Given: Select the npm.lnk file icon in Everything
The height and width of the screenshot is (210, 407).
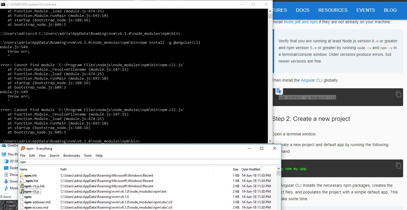Looking at the screenshot, I should coord(22,176).
